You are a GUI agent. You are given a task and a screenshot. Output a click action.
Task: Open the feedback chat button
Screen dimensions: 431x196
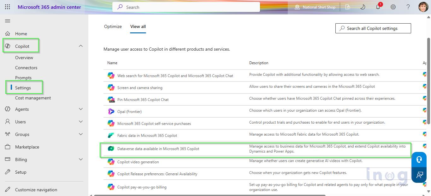point(419,175)
